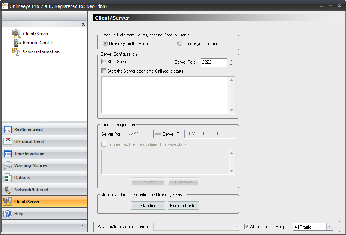This screenshot has height=235, width=346.
Task: Click the sidebar splitter grip above Realtime trend
Action: pos(44,121)
